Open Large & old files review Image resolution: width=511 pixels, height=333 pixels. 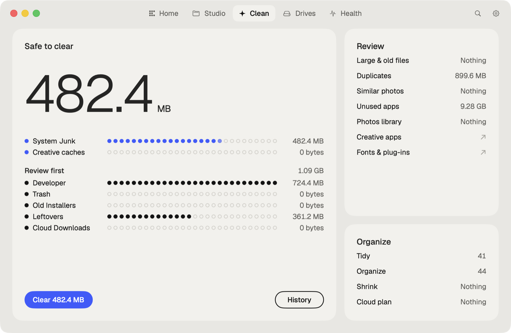tap(421, 60)
